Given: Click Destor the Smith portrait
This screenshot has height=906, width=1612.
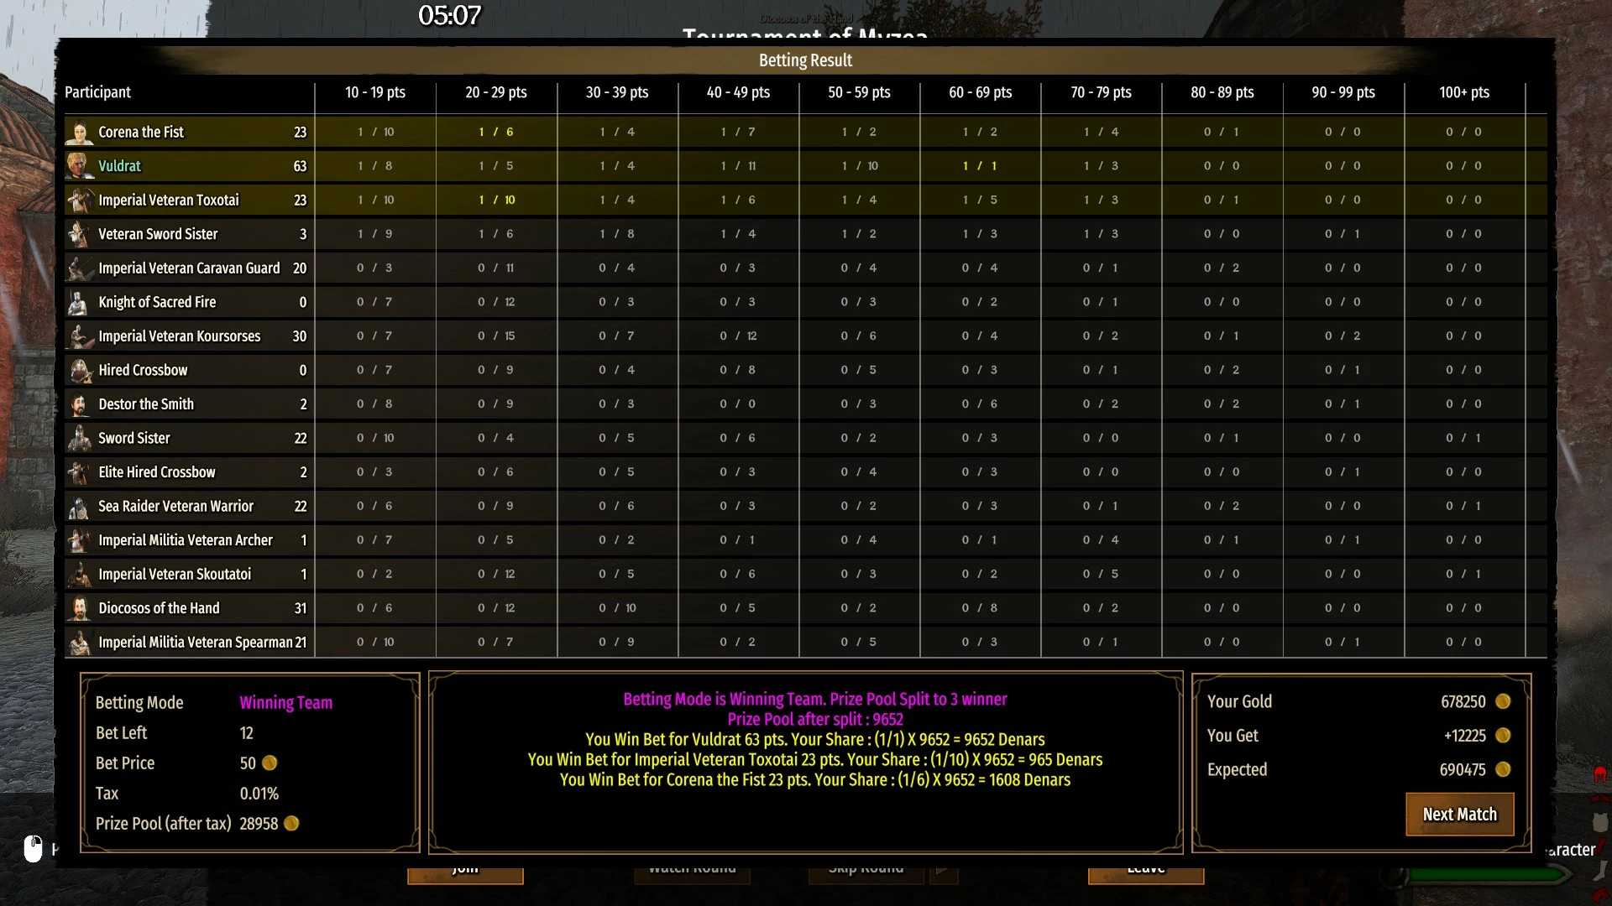Looking at the screenshot, I should pyautogui.click(x=80, y=404).
